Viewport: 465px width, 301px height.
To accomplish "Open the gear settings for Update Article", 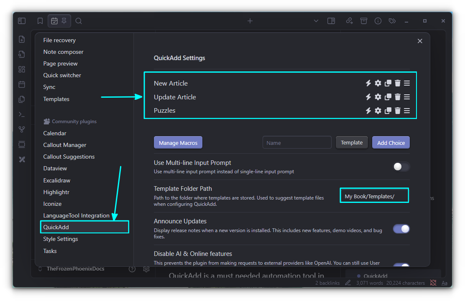I will (378, 97).
